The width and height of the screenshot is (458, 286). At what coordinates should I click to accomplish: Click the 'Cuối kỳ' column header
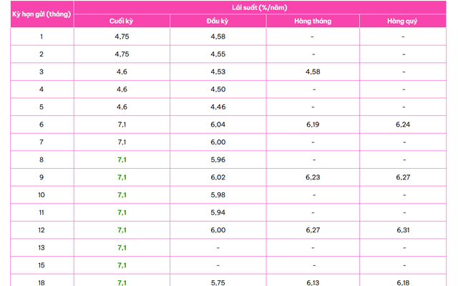[x=121, y=21]
